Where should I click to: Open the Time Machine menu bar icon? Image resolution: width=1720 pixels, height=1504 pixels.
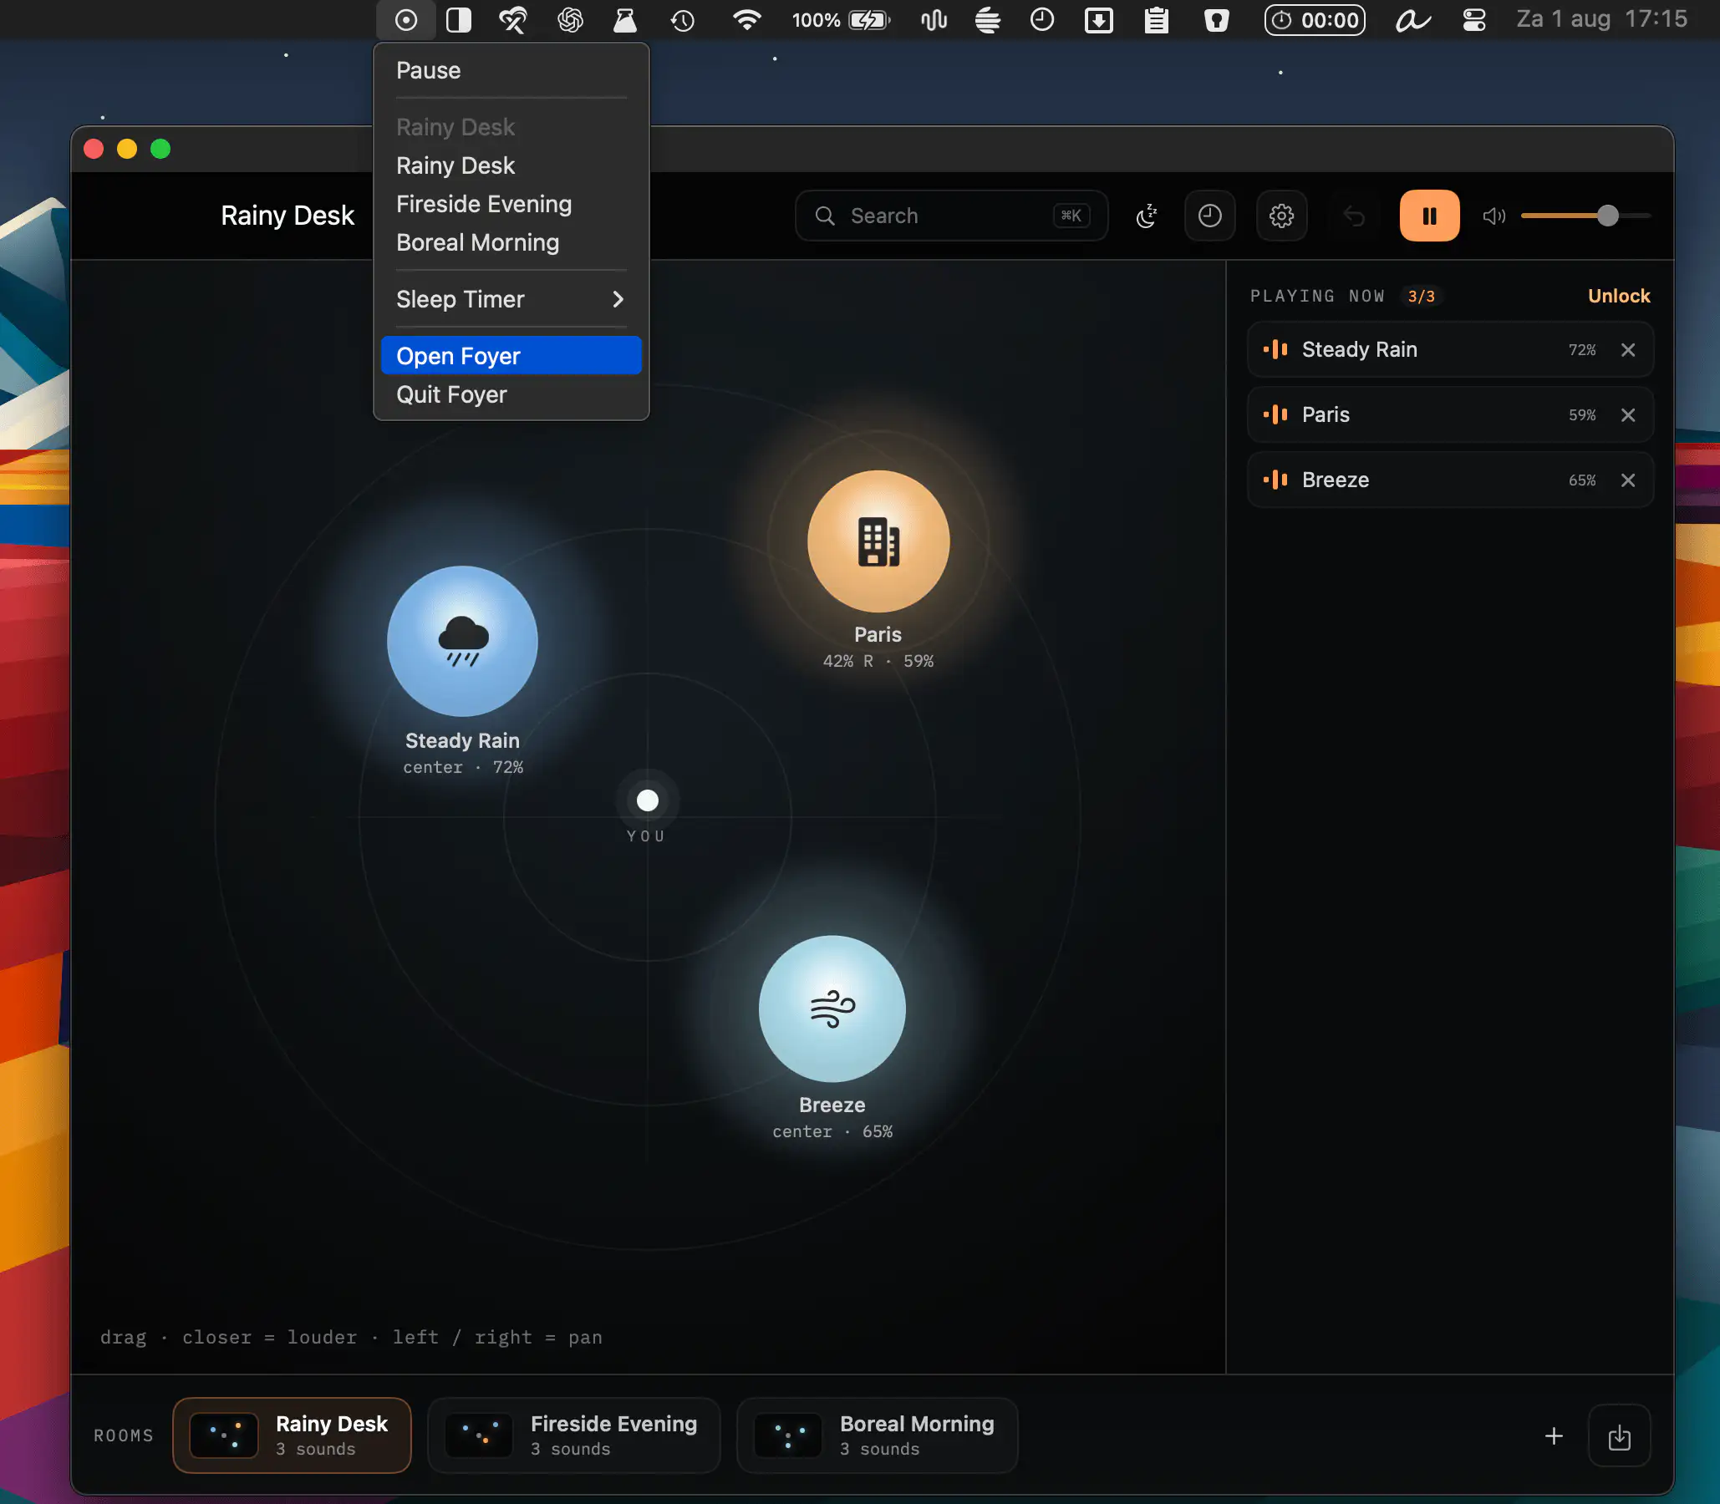pyautogui.click(x=683, y=20)
